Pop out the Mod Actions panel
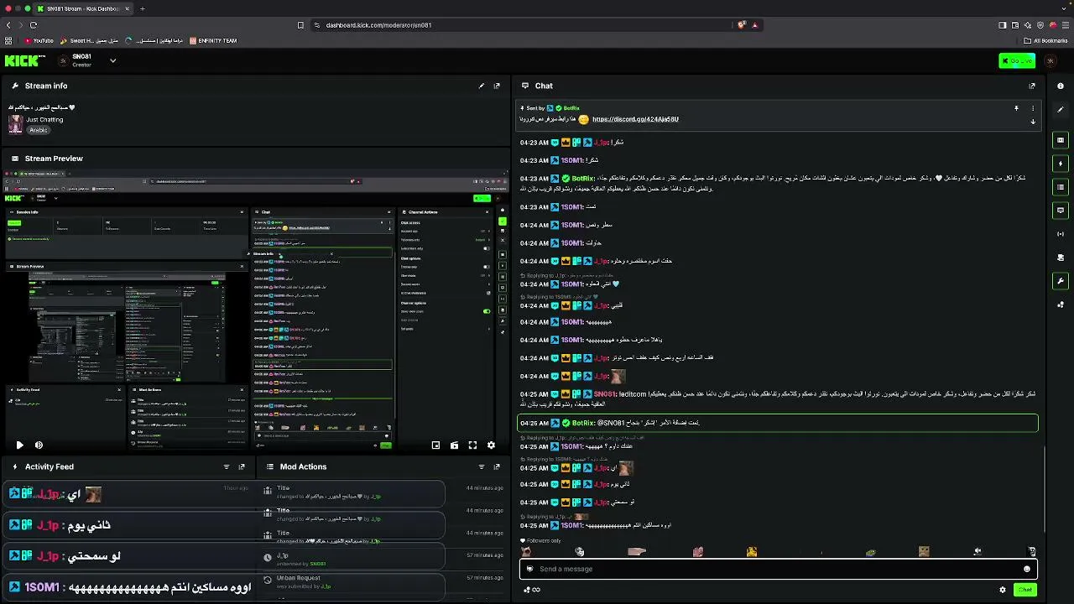Image resolution: width=1074 pixels, height=604 pixels. point(497,466)
